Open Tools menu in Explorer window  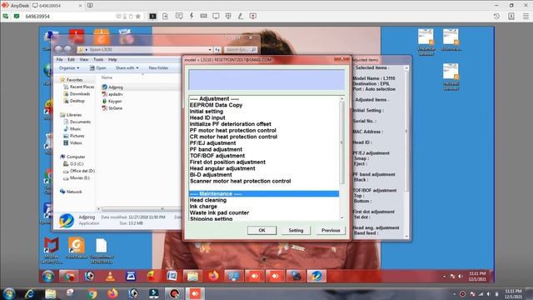coord(98,59)
